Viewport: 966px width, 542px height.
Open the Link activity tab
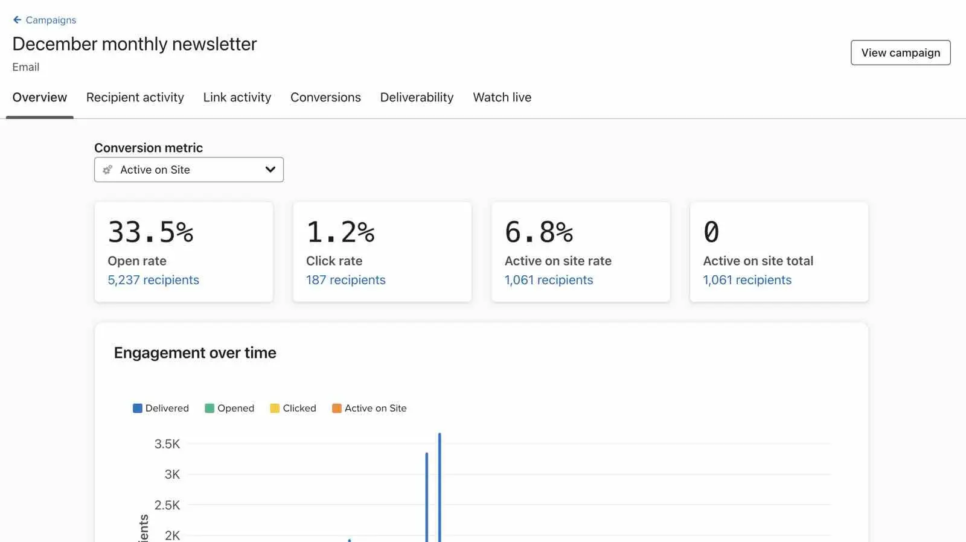tap(237, 97)
